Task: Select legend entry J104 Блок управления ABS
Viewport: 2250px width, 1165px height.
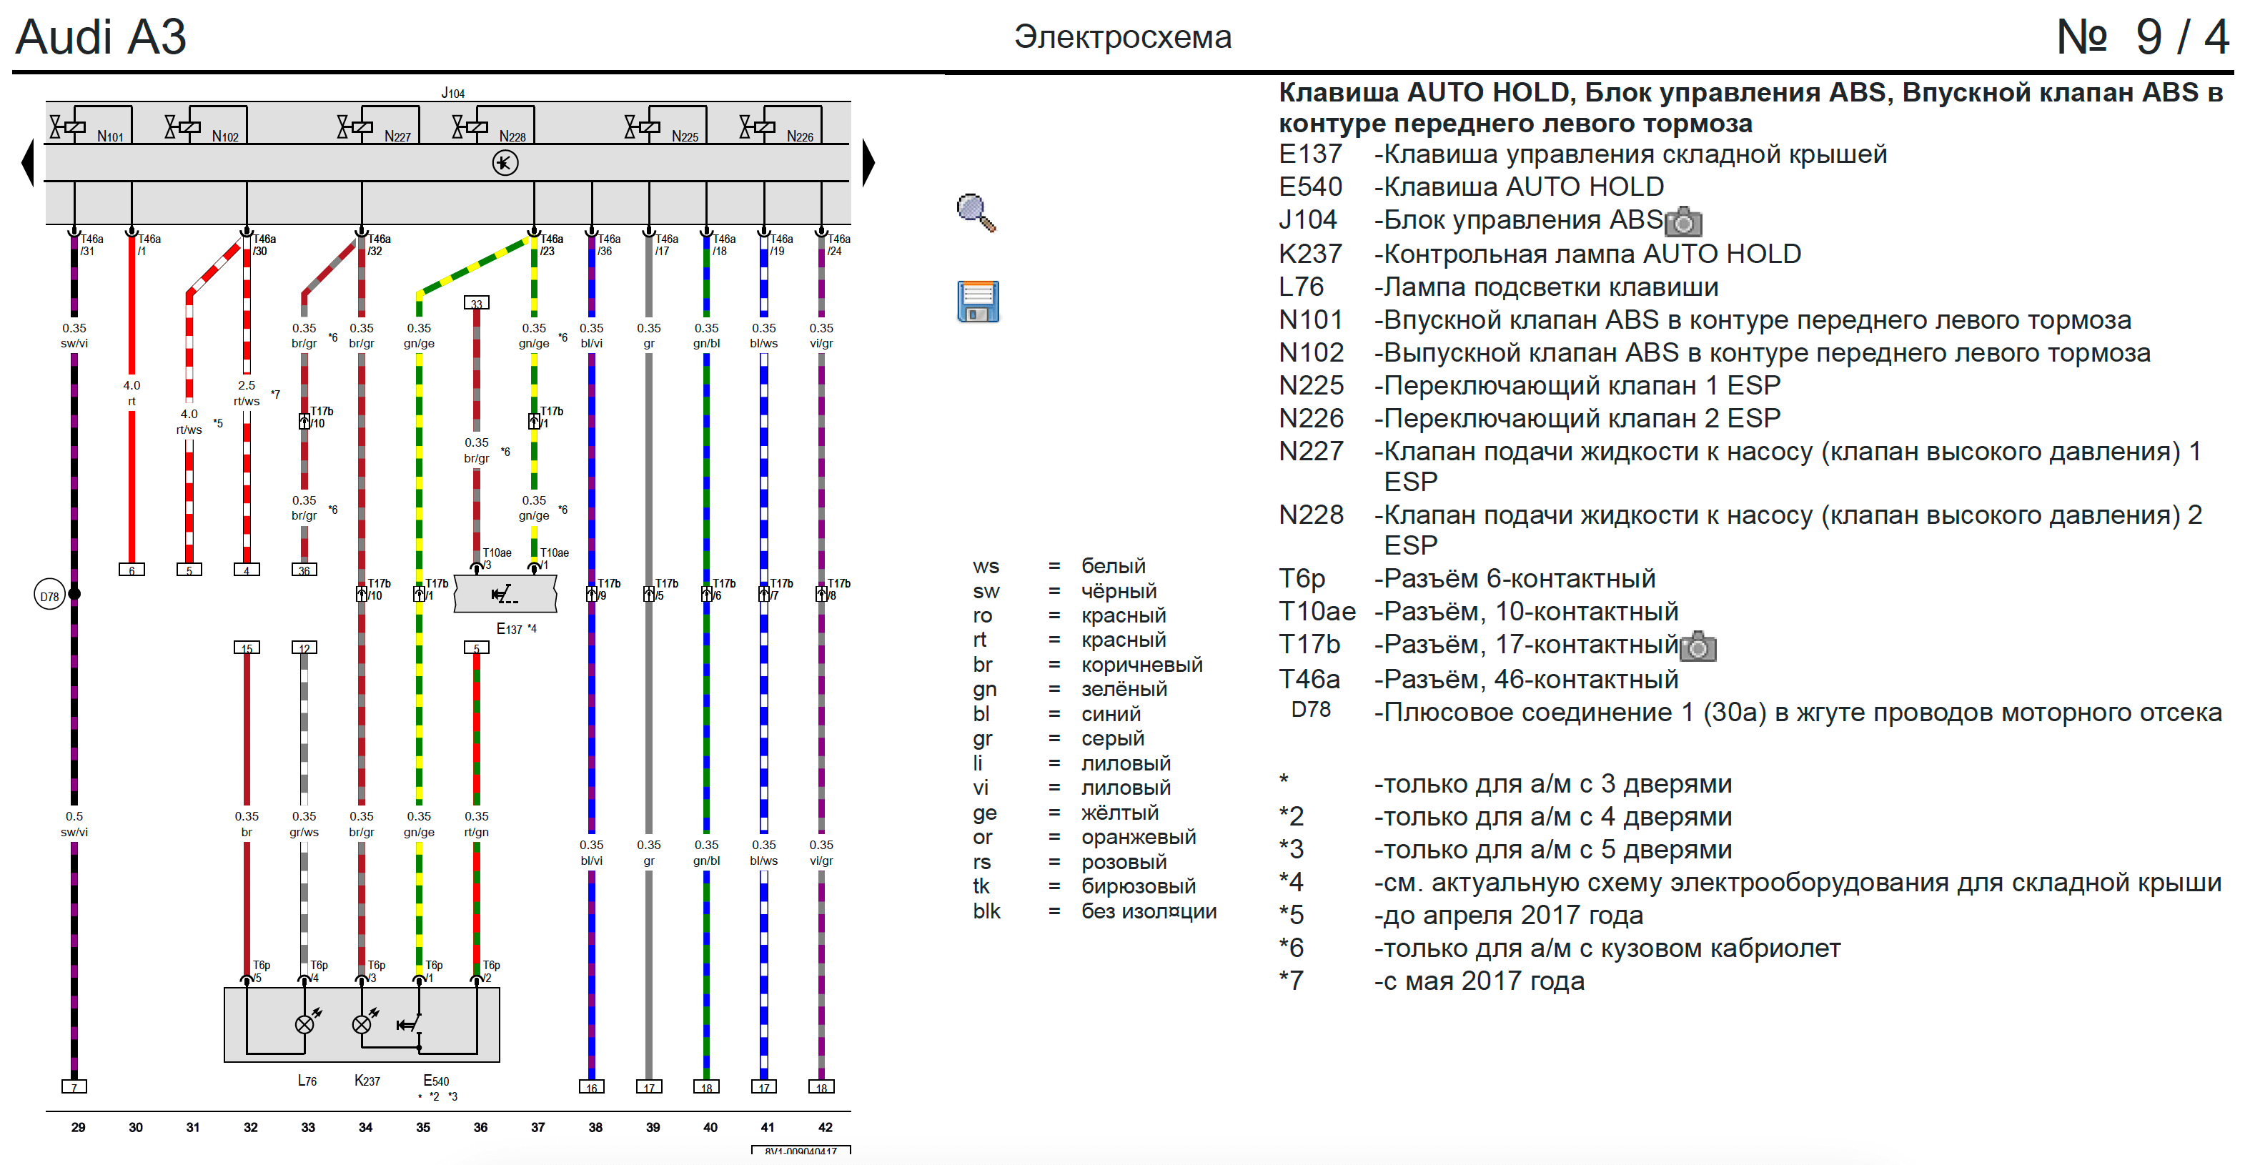Action: [x=1471, y=220]
